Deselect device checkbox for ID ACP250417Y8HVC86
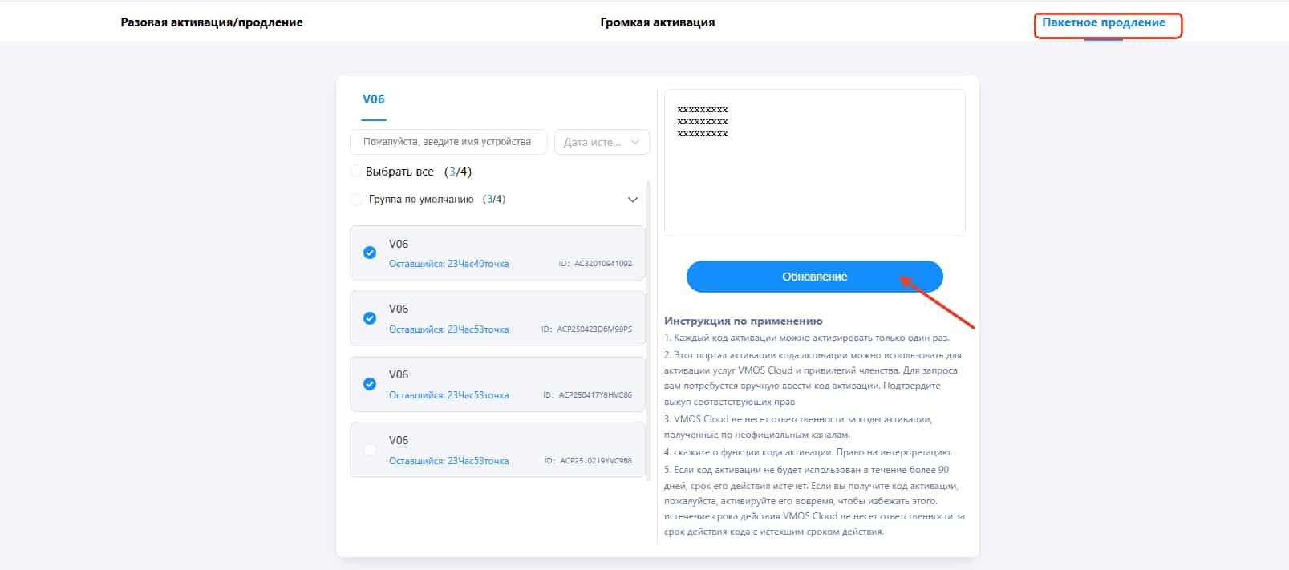Screen dimensions: 1289x570 pyautogui.click(x=370, y=384)
